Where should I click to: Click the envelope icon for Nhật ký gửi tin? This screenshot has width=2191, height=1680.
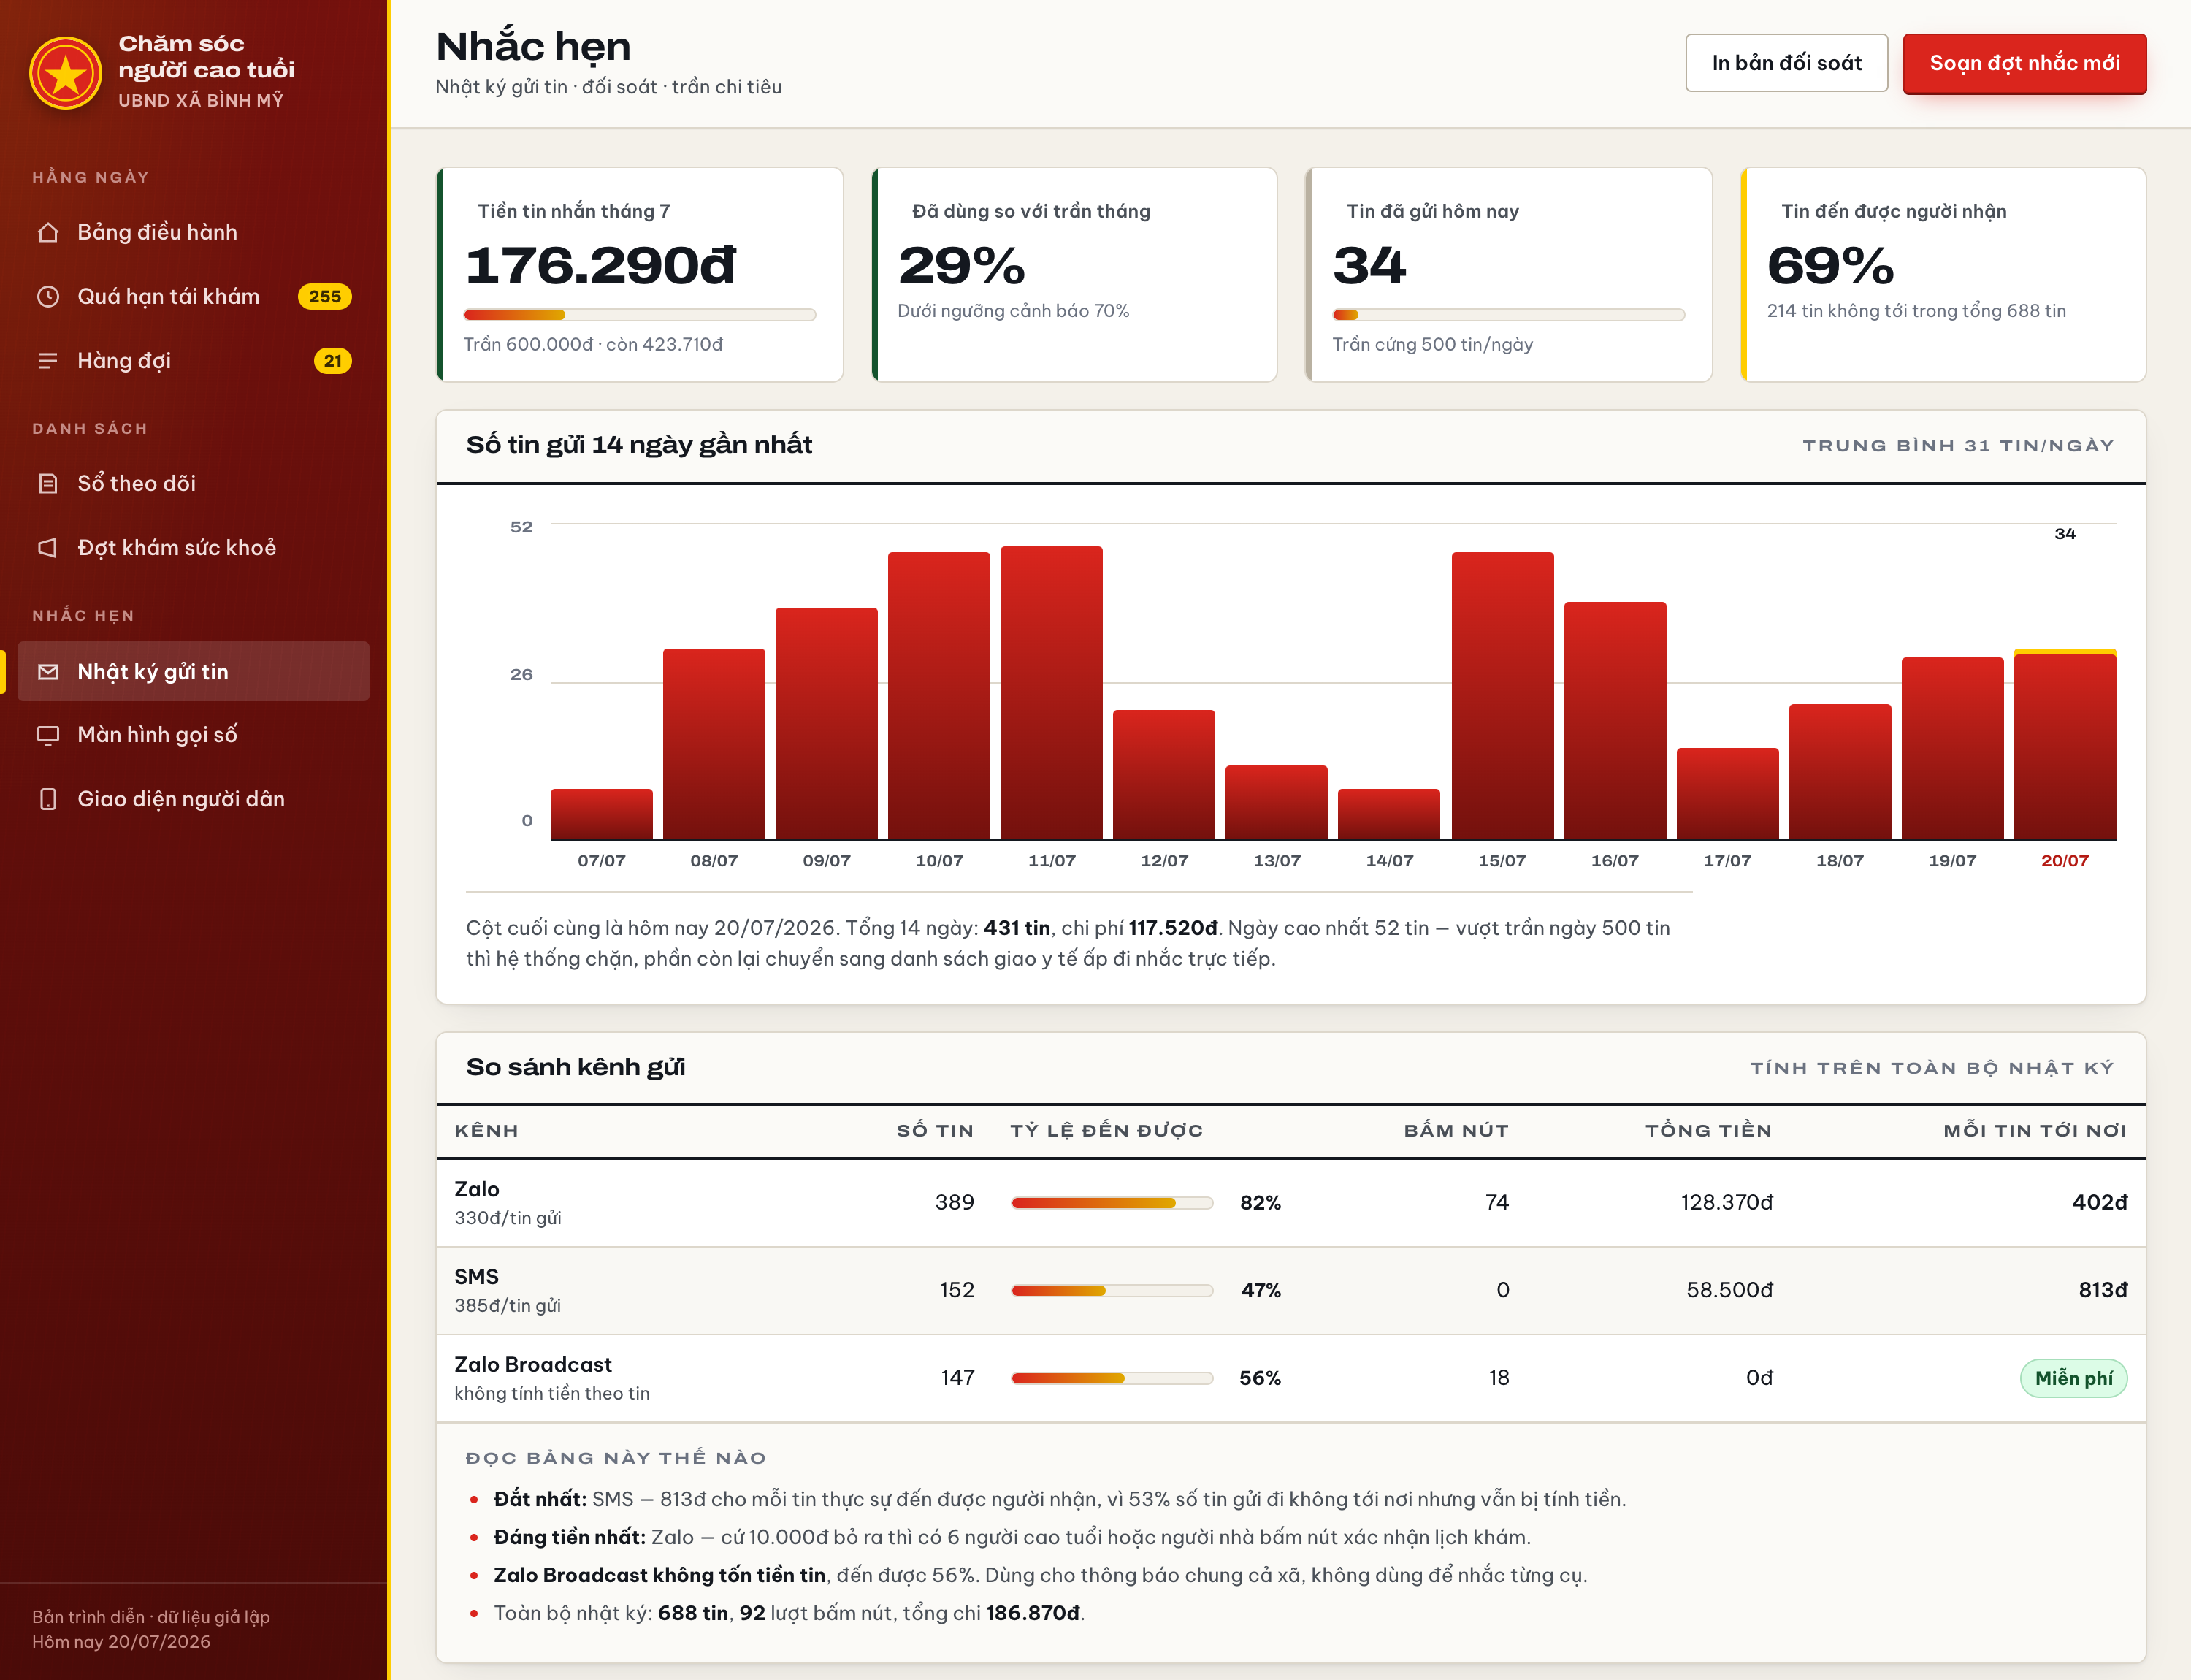(x=48, y=672)
